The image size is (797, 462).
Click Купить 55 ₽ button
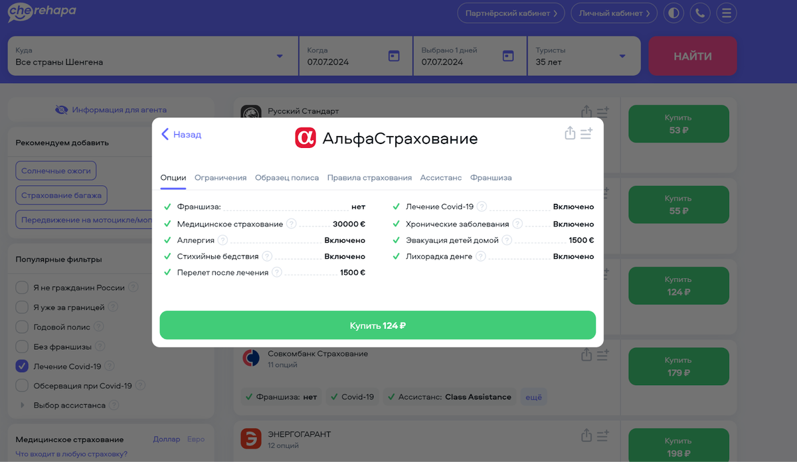click(678, 204)
